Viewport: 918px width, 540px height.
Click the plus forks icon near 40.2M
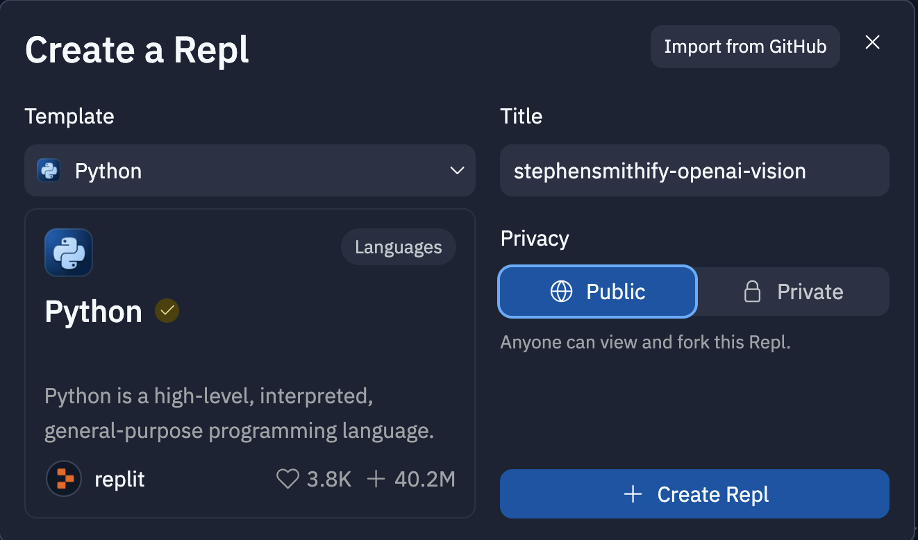(376, 479)
